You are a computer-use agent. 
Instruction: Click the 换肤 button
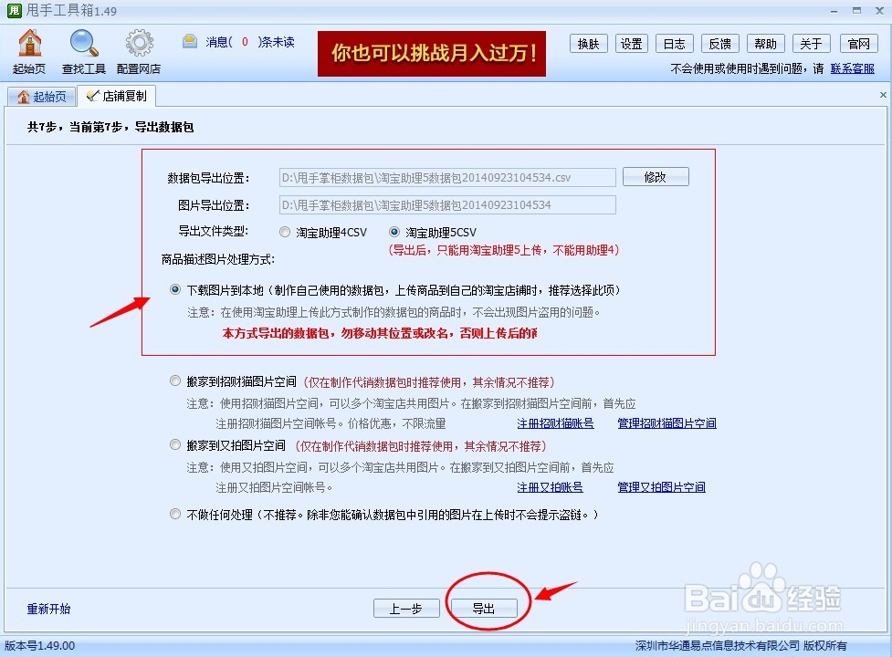point(588,44)
